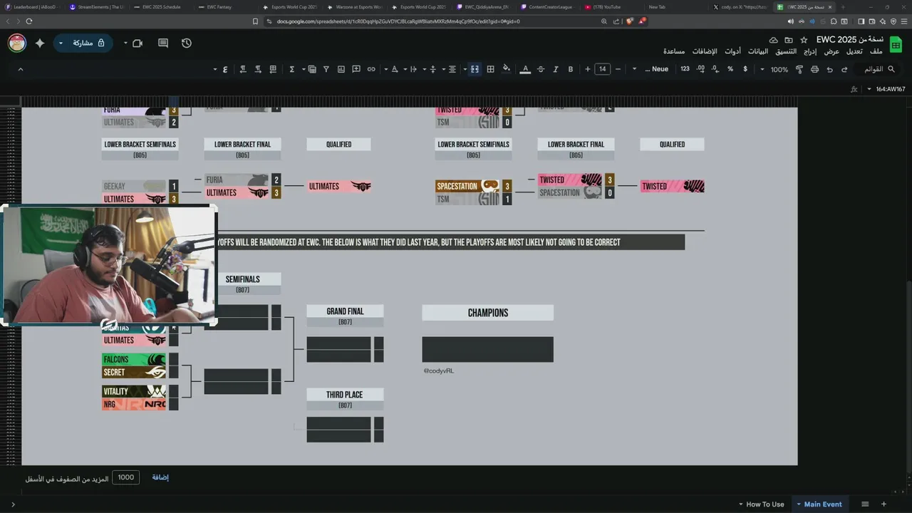Star the EWC 2025 document

point(804,40)
